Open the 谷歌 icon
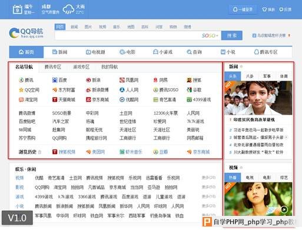 pyautogui.click(x=189, y=90)
